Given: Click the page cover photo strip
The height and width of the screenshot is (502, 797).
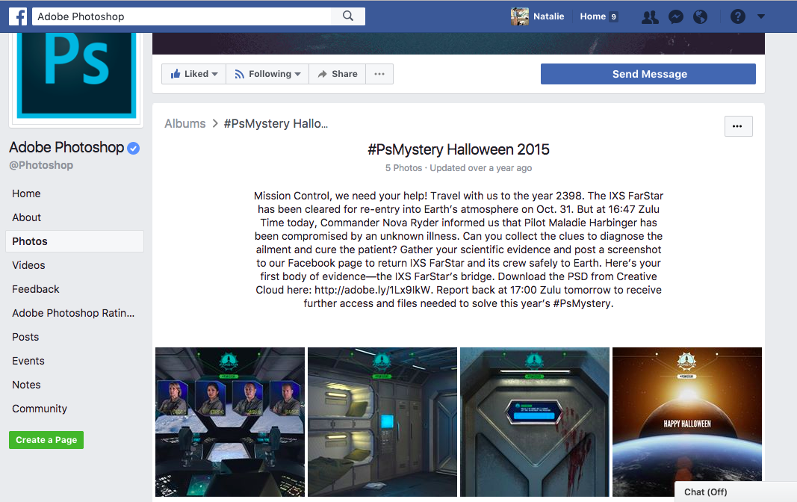Looking at the screenshot, I should click(459, 43).
